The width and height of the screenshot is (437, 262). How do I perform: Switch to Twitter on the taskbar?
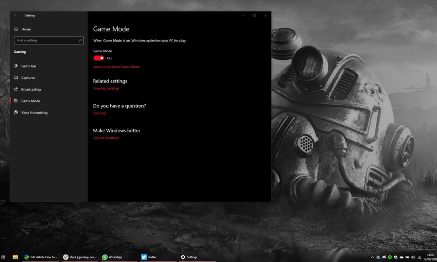click(x=158, y=257)
